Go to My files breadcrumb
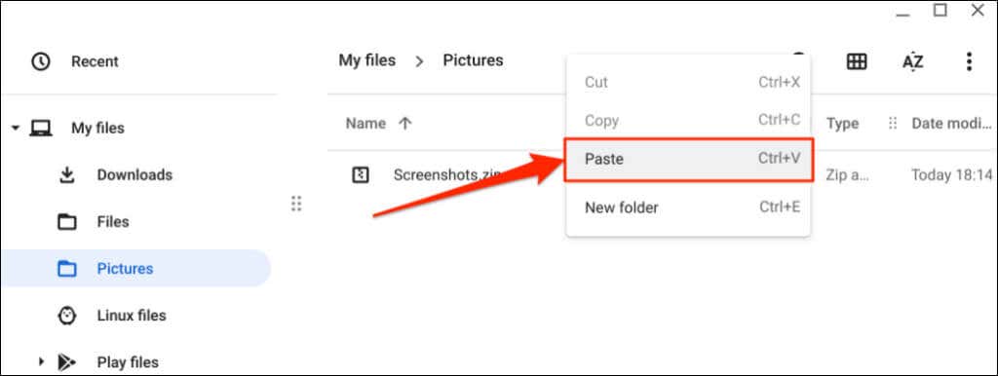Image resolution: width=998 pixels, height=376 pixels. (367, 60)
